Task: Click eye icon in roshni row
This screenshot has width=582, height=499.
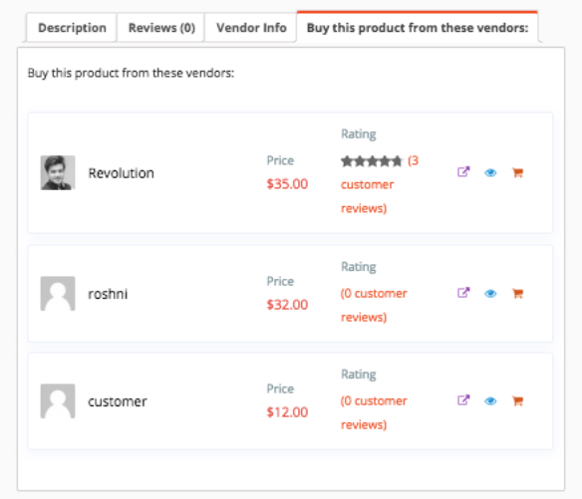Action: [x=490, y=294]
